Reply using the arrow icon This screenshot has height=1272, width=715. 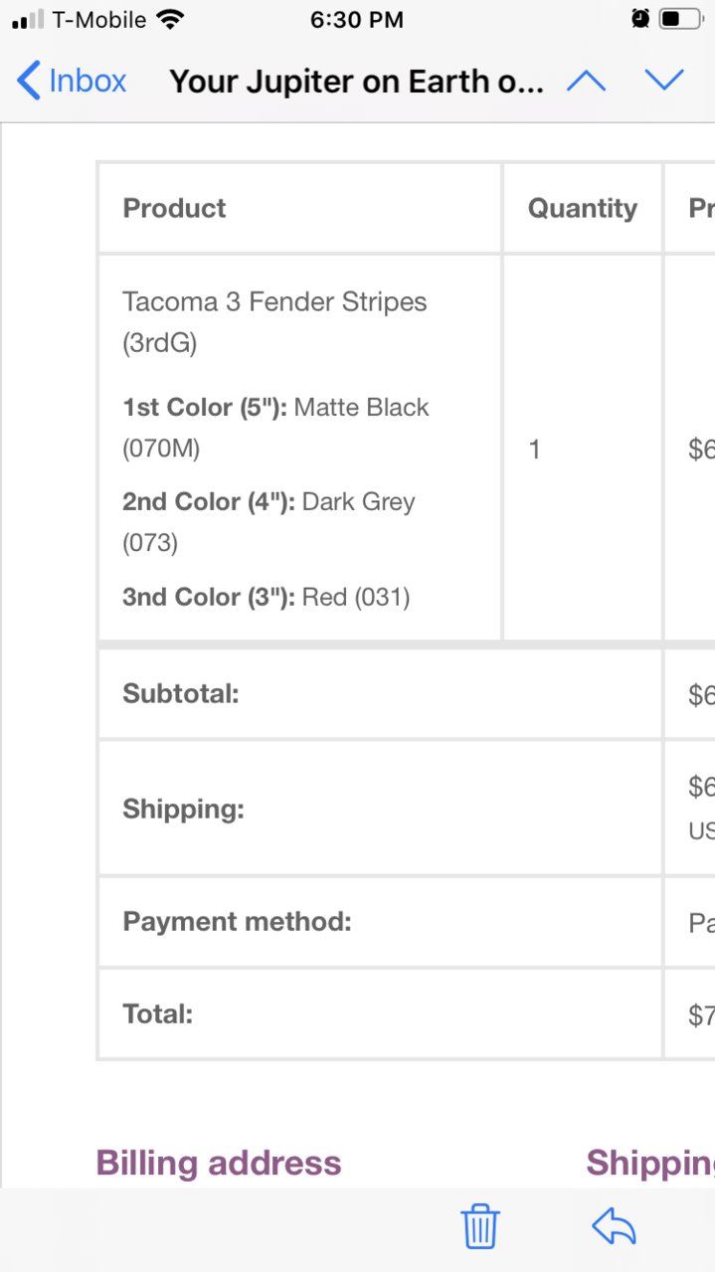[614, 1227]
